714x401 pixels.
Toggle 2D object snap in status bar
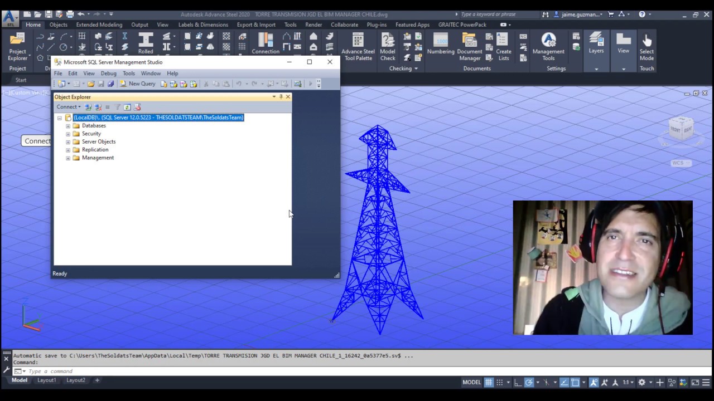[x=576, y=382]
